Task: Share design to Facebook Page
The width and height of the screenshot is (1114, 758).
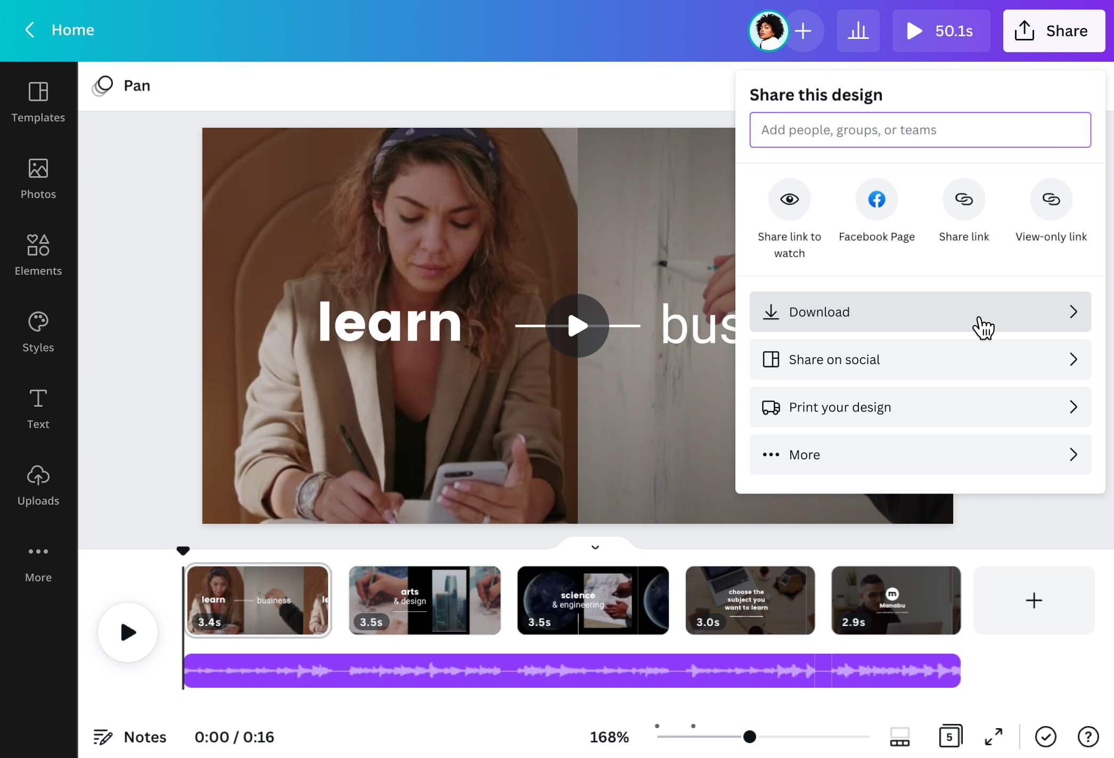Action: [876, 199]
